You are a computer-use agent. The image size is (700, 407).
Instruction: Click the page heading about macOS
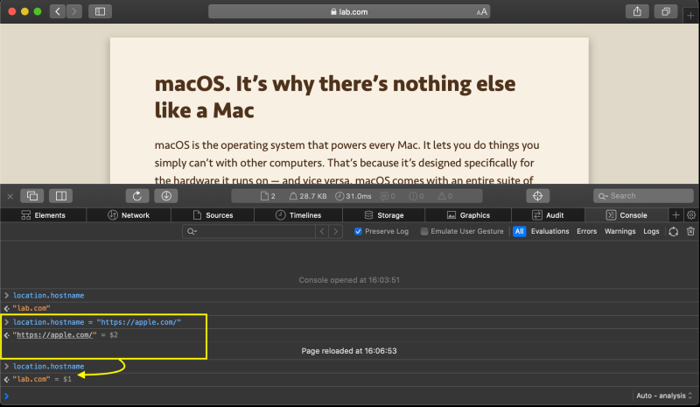tap(335, 96)
